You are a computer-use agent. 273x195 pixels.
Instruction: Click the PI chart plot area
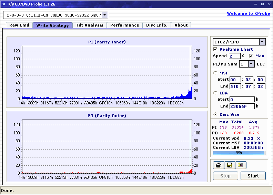tap(107, 72)
